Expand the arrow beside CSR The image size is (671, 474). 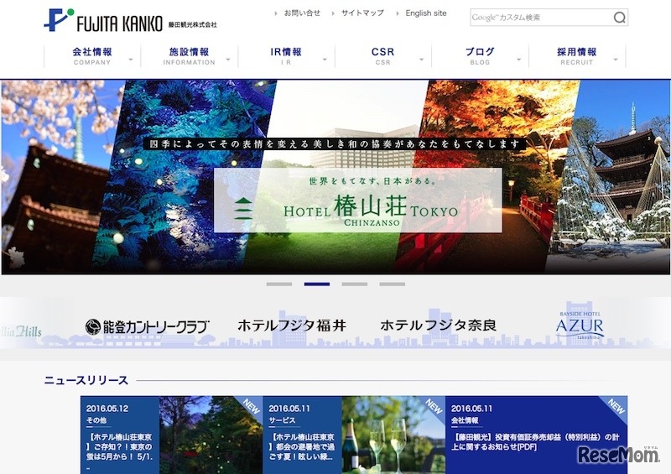pyautogui.click(x=422, y=60)
